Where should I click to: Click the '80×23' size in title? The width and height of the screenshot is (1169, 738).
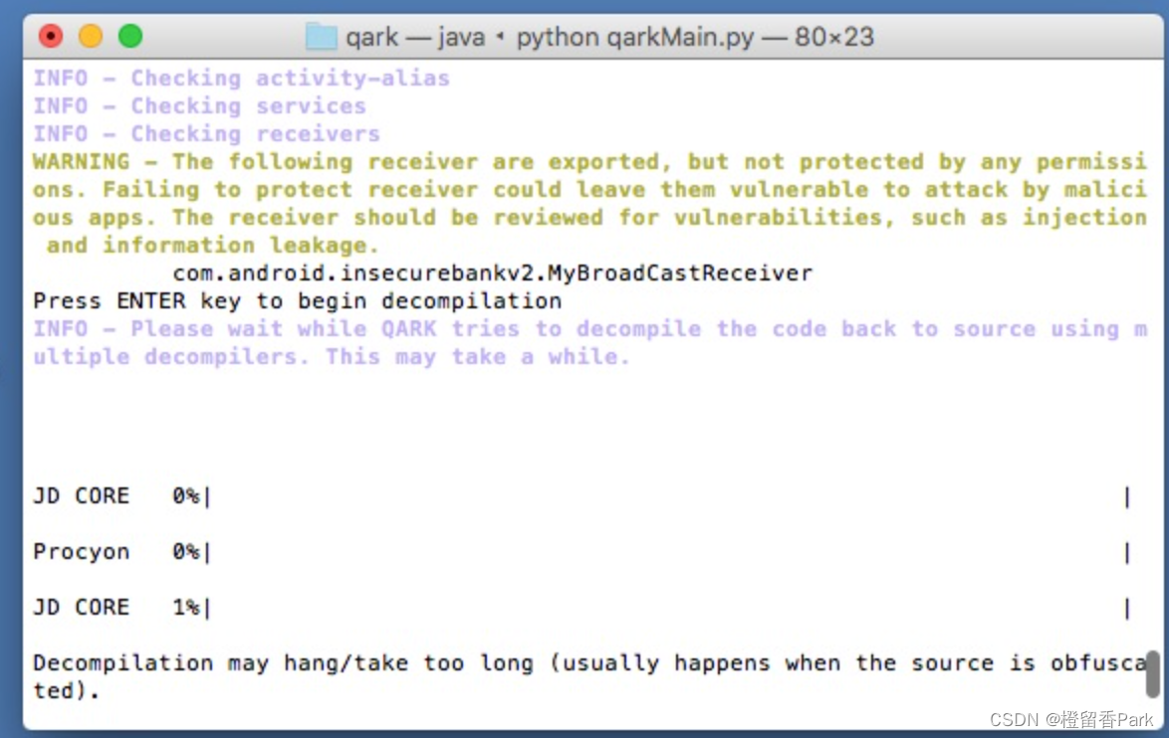click(x=833, y=38)
